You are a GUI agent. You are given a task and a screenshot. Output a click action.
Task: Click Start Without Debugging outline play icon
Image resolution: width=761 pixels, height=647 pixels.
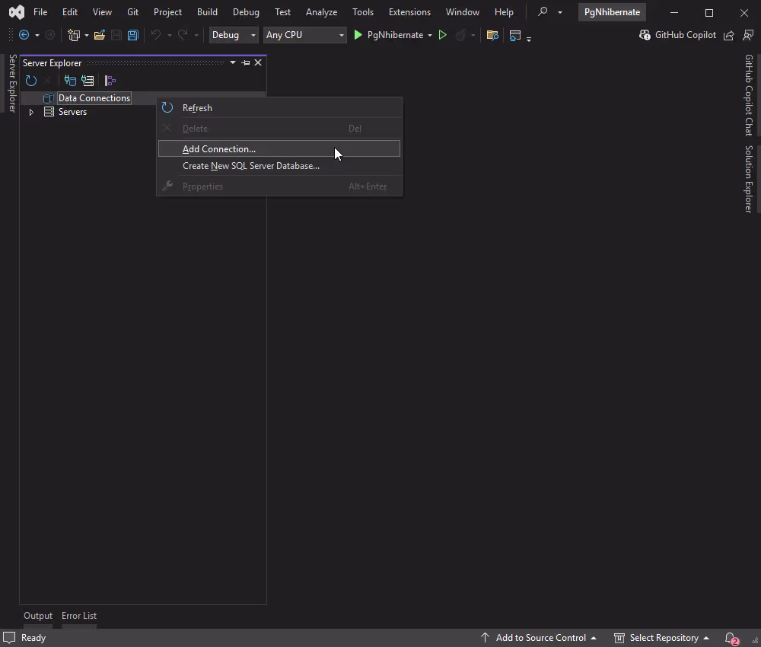pyautogui.click(x=443, y=35)
